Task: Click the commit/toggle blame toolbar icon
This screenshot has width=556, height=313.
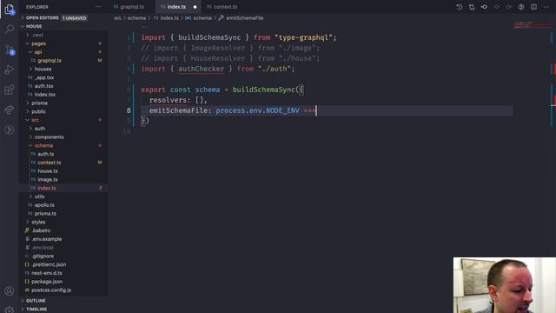Action: click(x=484, y=7)
